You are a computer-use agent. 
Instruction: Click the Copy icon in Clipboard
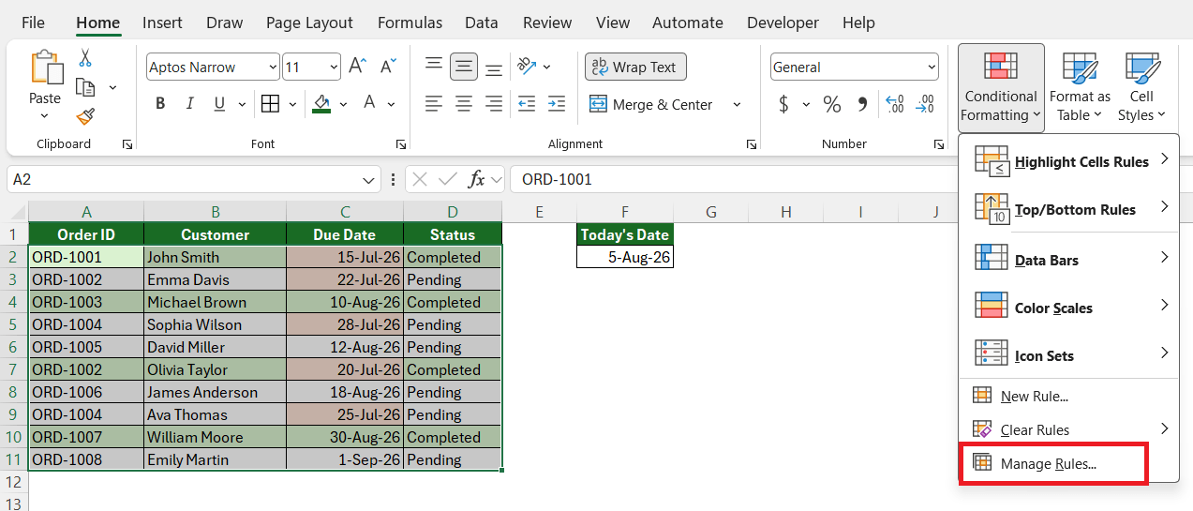(x=85, y=87)
